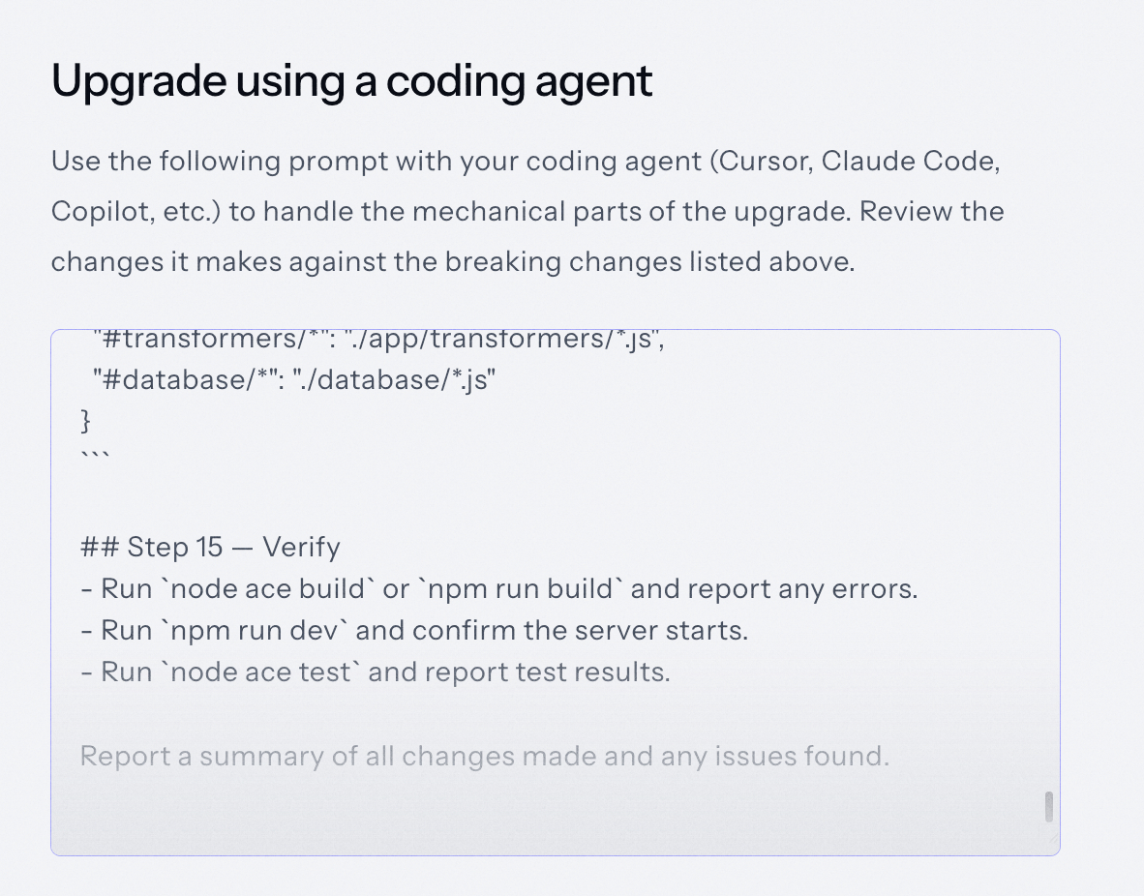Click the word "Cursor" in the description
1144x896 pixels.
click(763, 161)
